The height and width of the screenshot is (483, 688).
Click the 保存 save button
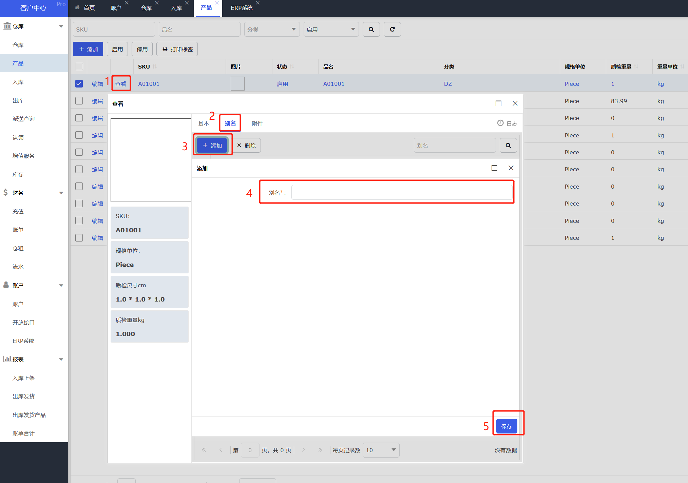507,426
